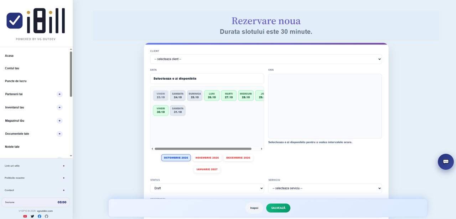Expand Magazinul tău plus icon
Screen dimensions: 456x219
pos(59,121)
